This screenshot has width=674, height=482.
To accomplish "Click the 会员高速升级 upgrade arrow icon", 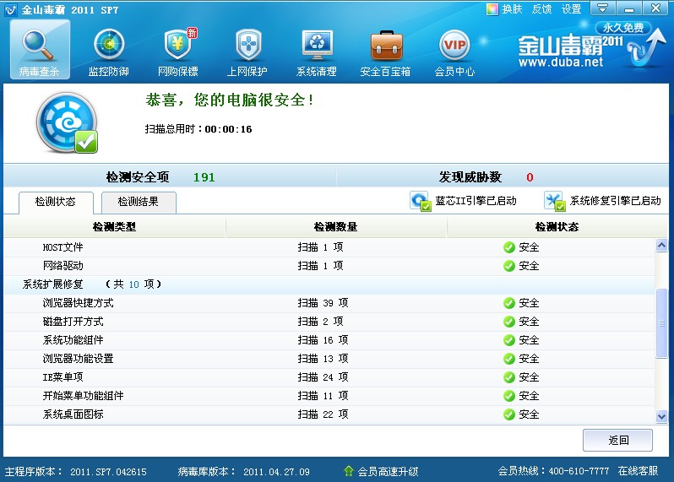I will pos(349,471).
